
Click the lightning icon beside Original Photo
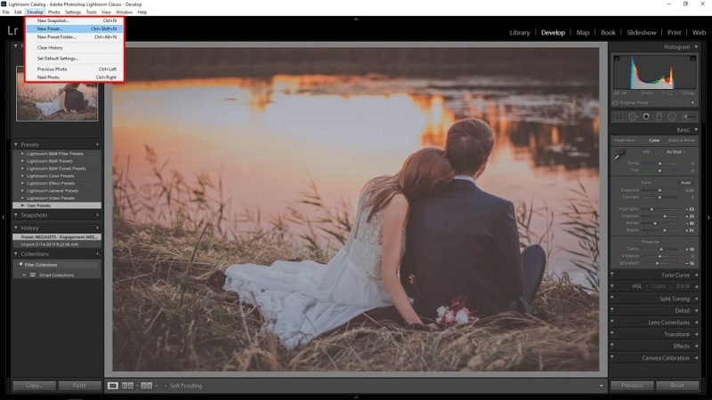click(x=693, y=103)
